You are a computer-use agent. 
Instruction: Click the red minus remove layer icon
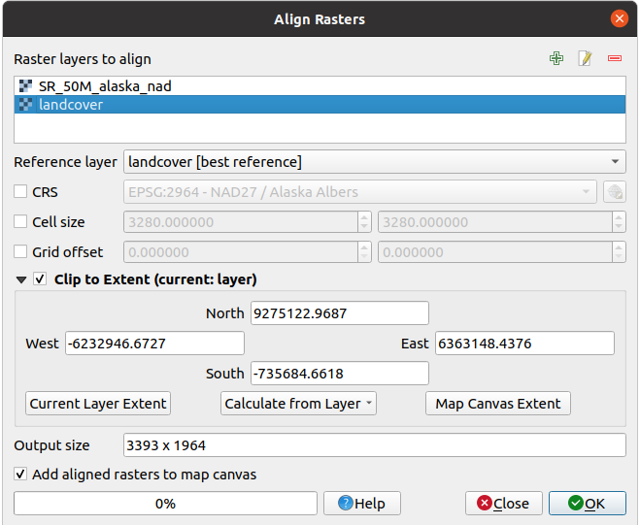pos(614,59)
